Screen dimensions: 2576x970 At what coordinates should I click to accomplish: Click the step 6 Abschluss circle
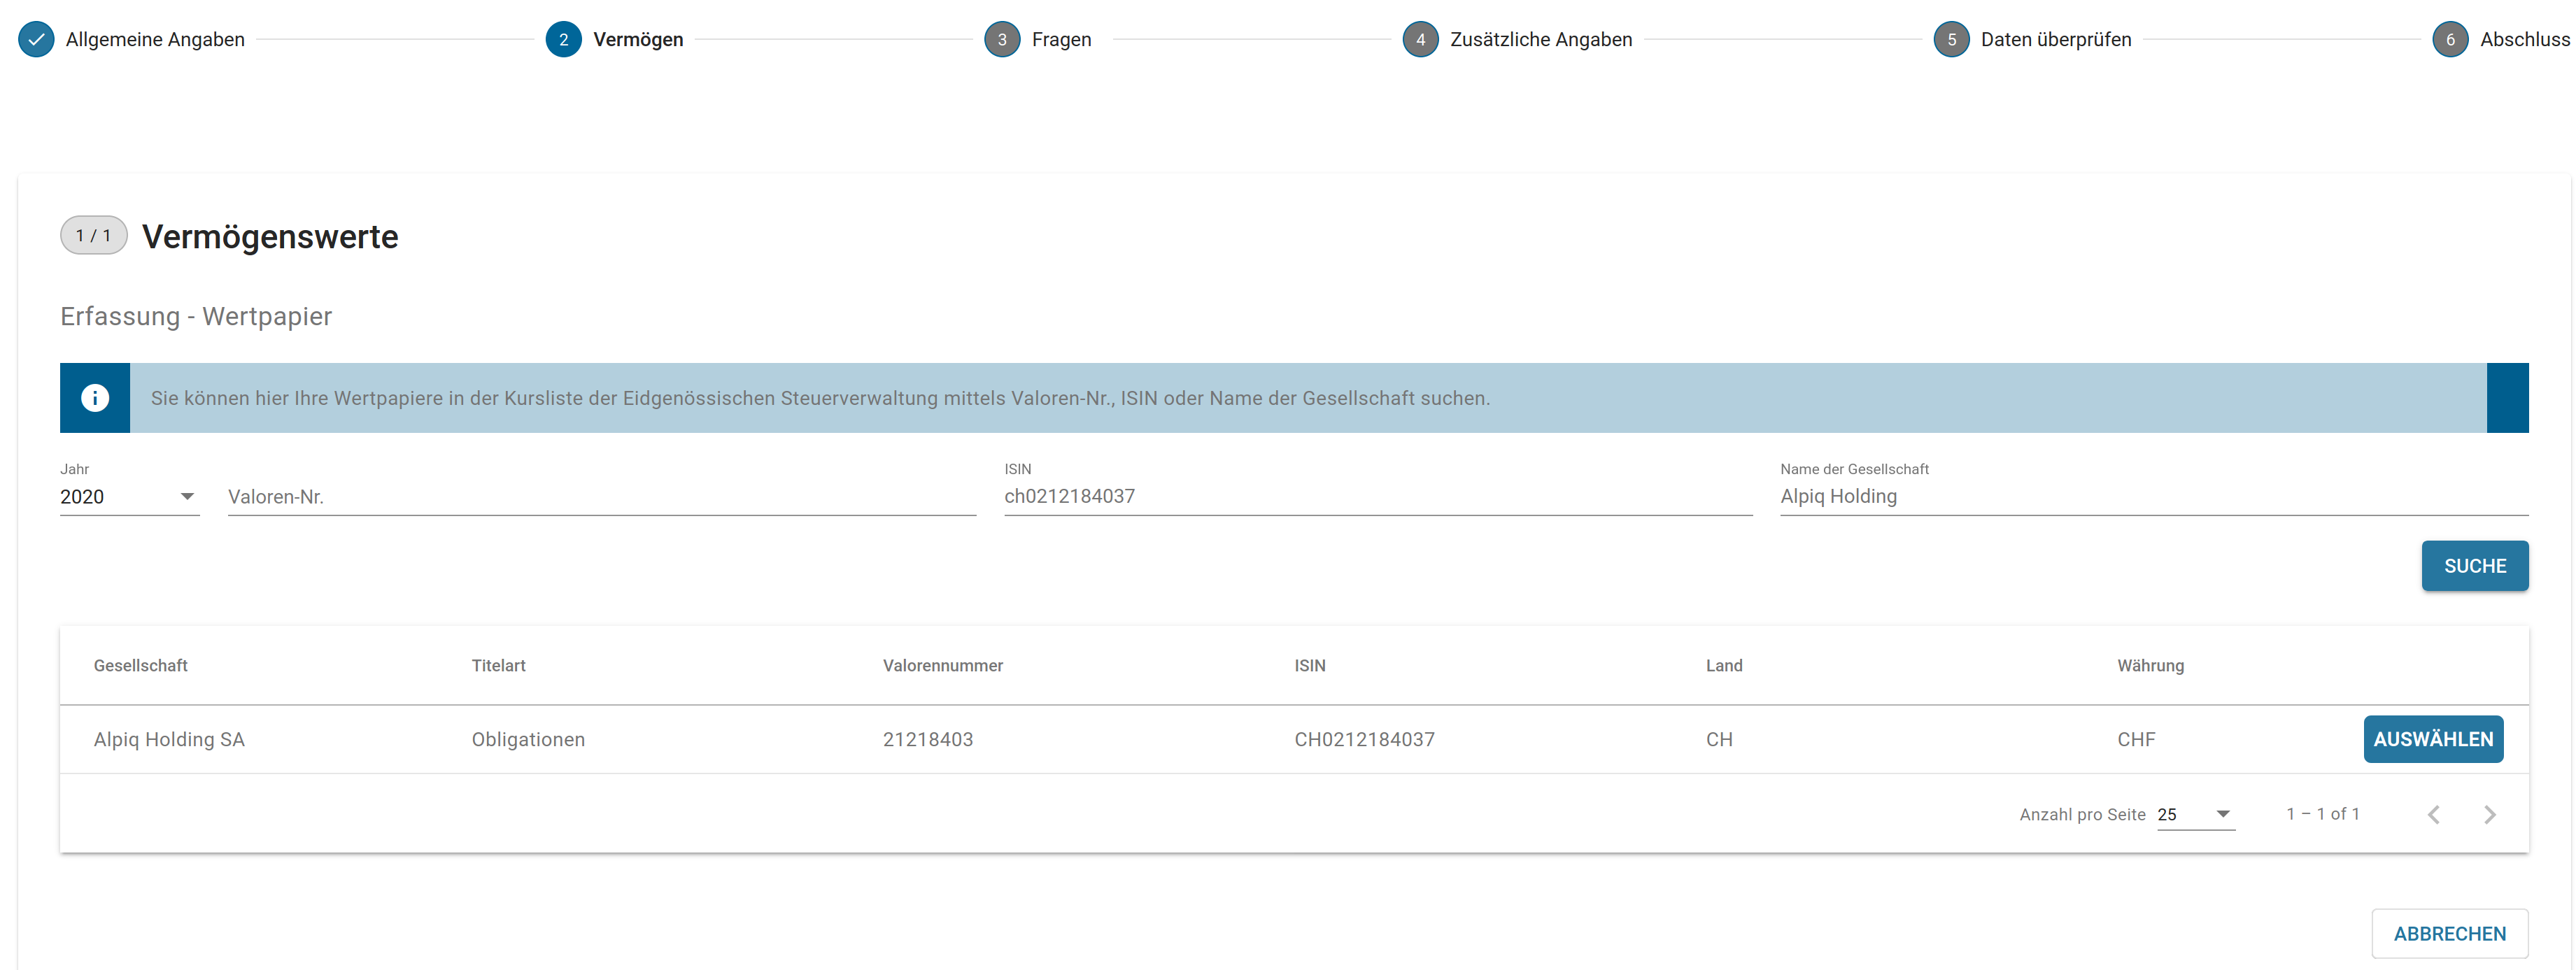tap(2449, 40)
